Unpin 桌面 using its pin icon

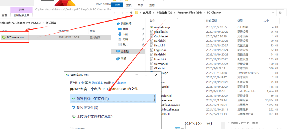pyautogui.click(x=143, y=29)
